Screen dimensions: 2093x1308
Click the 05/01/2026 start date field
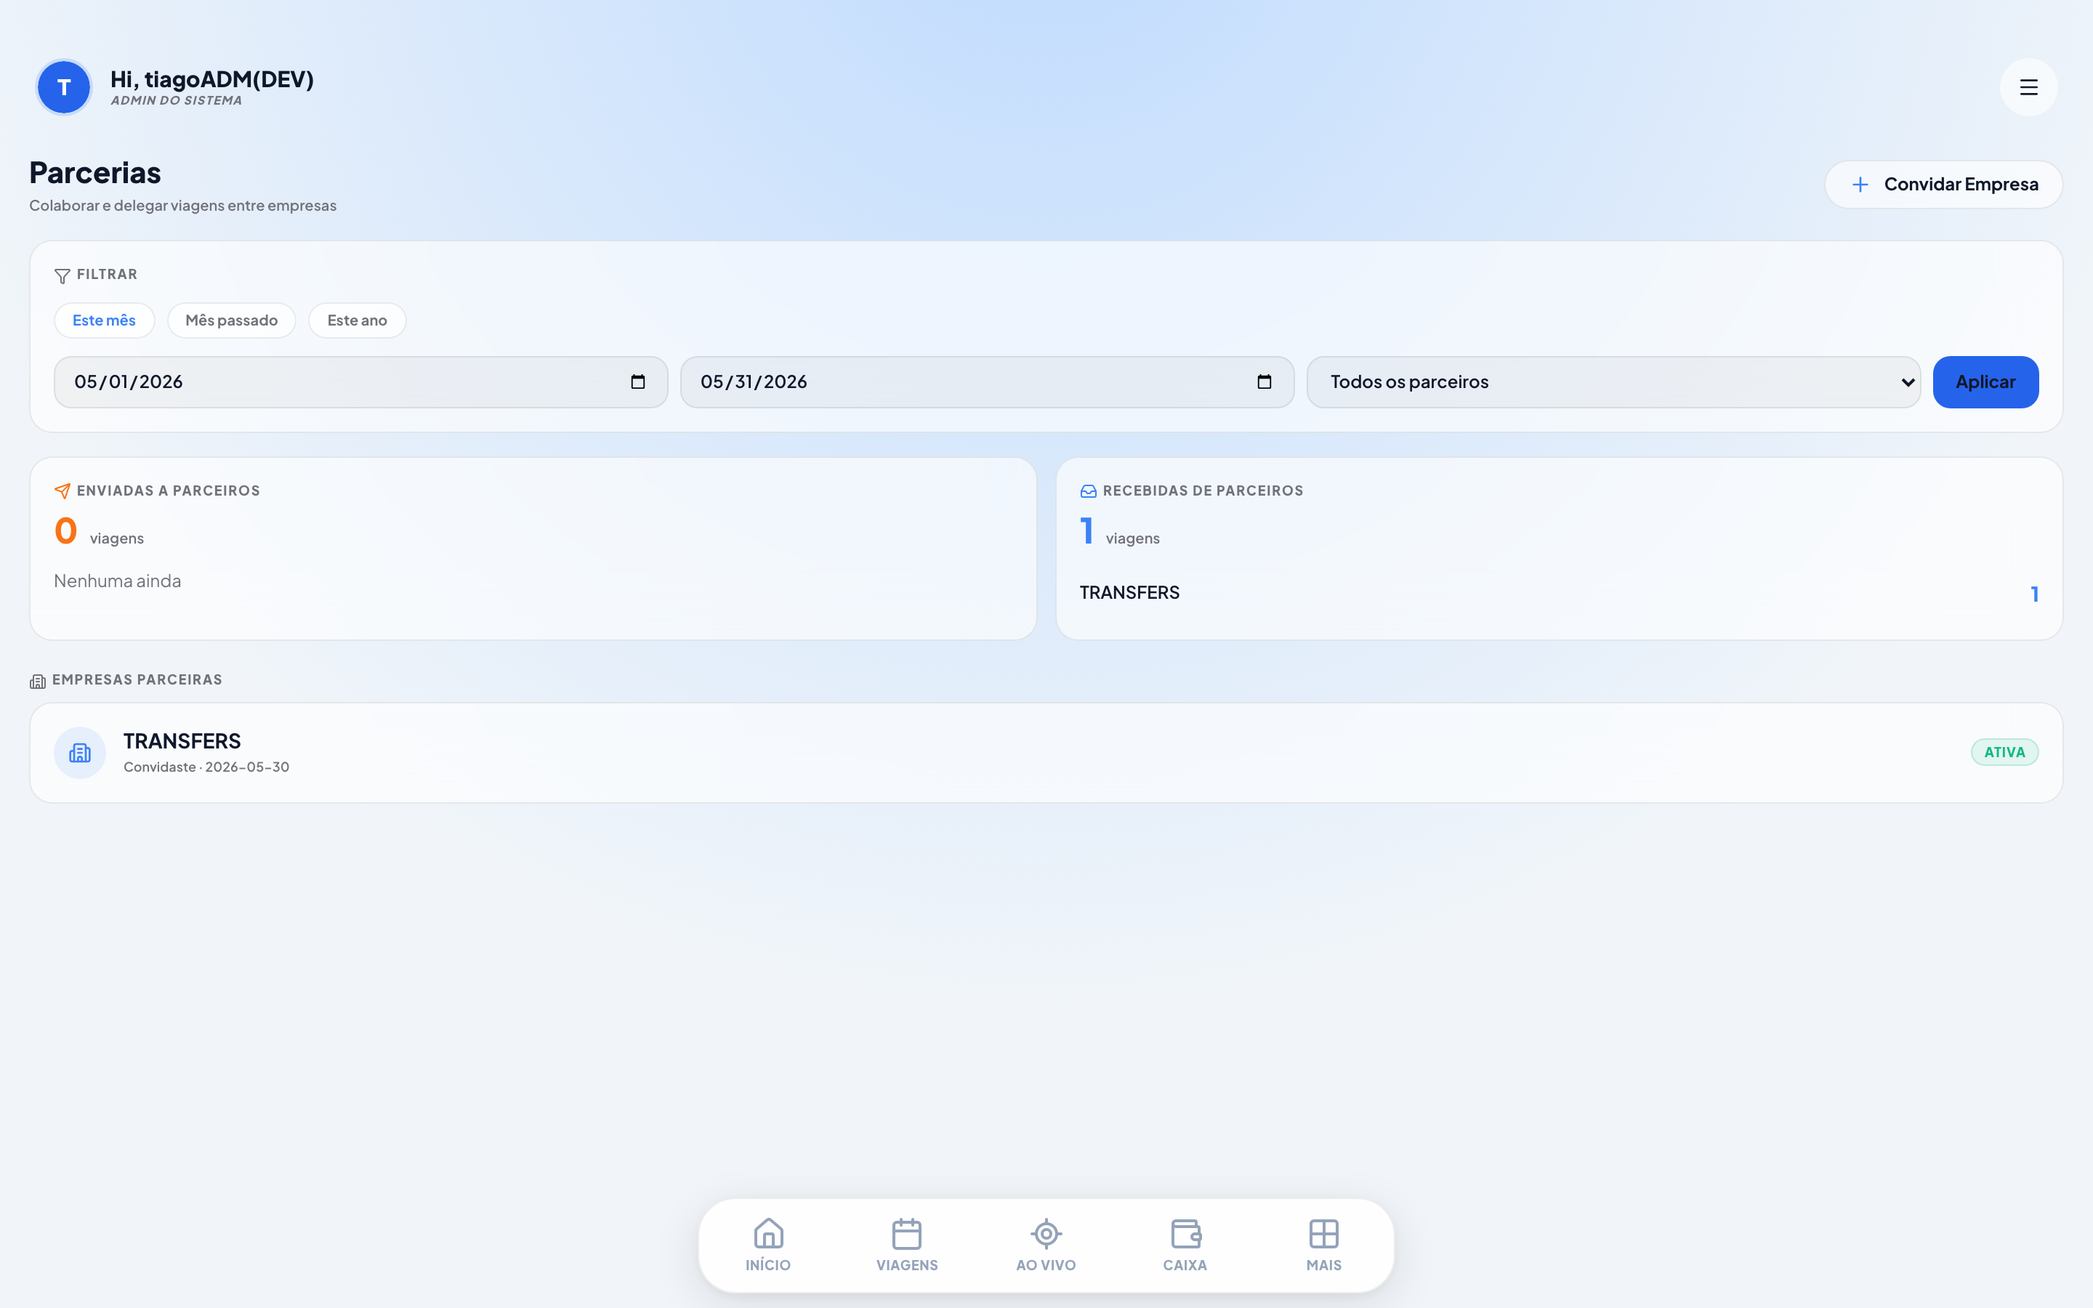[x=360, y=381]
